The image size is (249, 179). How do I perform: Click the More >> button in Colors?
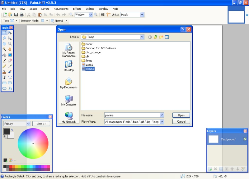pyautogui.click(x=41, y=124)
